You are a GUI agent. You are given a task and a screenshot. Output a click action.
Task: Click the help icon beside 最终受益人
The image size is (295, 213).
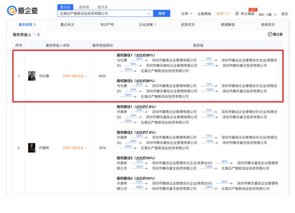point(34,35)
